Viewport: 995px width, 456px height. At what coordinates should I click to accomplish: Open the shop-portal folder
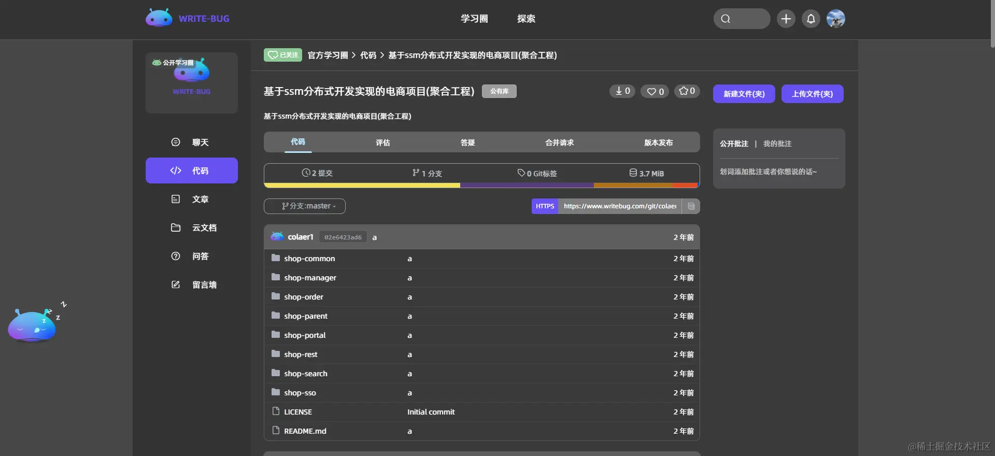coord(305,335)
